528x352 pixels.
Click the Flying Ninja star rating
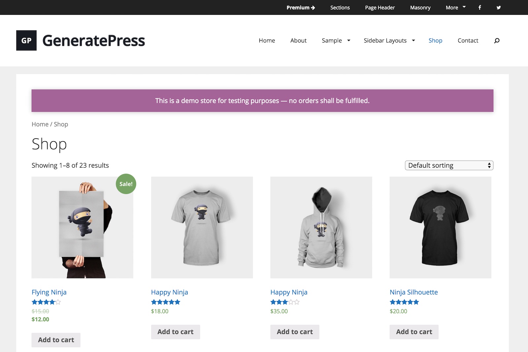46,302
